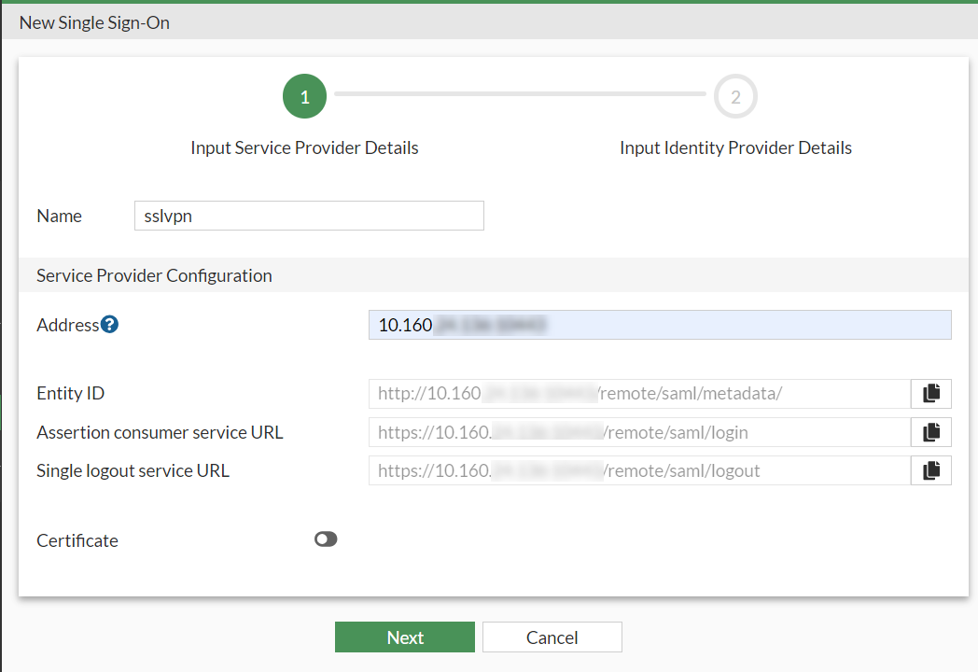Select the Assertion consumer service URL field
978x672 pixels.
tap(639, 432)
